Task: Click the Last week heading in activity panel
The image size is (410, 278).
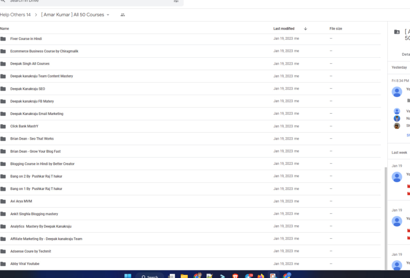Action: (399, 152)
